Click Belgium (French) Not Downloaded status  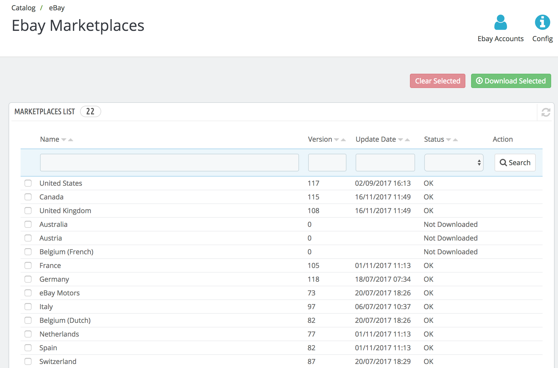(x=451, y=252)
